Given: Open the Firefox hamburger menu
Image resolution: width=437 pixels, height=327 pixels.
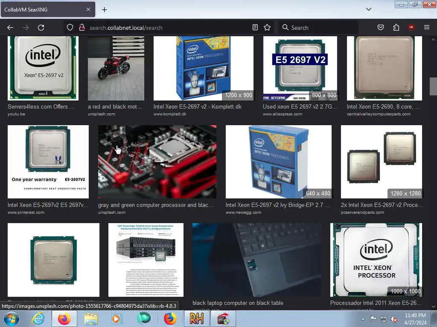Looking at the screenshot, I should 427,27.
